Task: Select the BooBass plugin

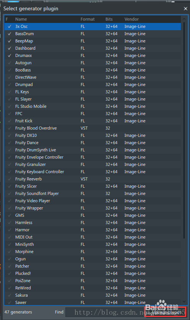Action: coord(93,70)
